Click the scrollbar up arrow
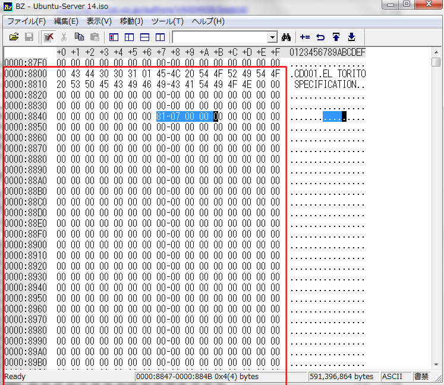This screenshot has height=385, width=444. (x=436, y=52)
